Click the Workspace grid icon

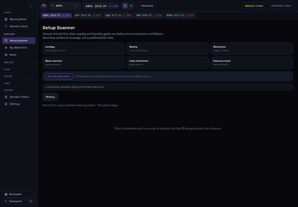pyautogui.click(x=6, y=194)
